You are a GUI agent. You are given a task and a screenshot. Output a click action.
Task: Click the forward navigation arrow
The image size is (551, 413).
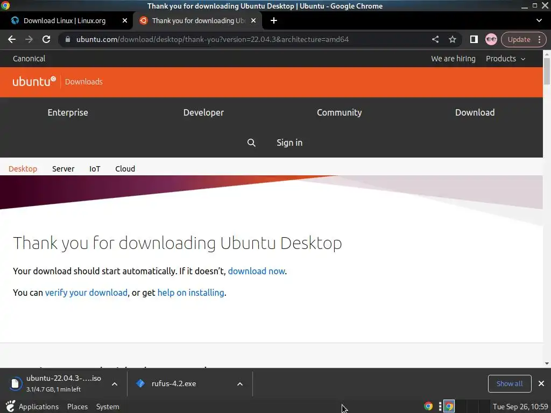29,39
